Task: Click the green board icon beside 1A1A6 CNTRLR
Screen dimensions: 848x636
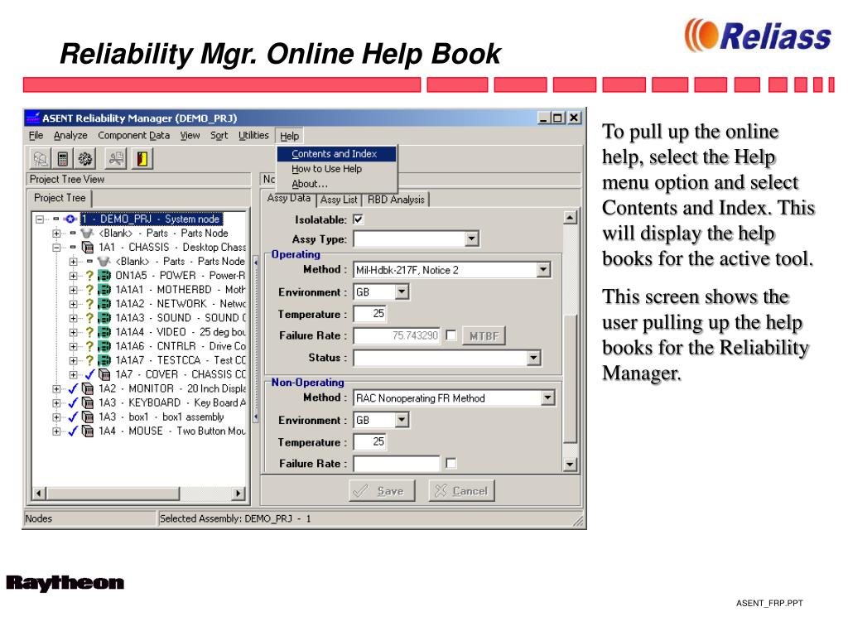Action: click(x=104, y=346)
